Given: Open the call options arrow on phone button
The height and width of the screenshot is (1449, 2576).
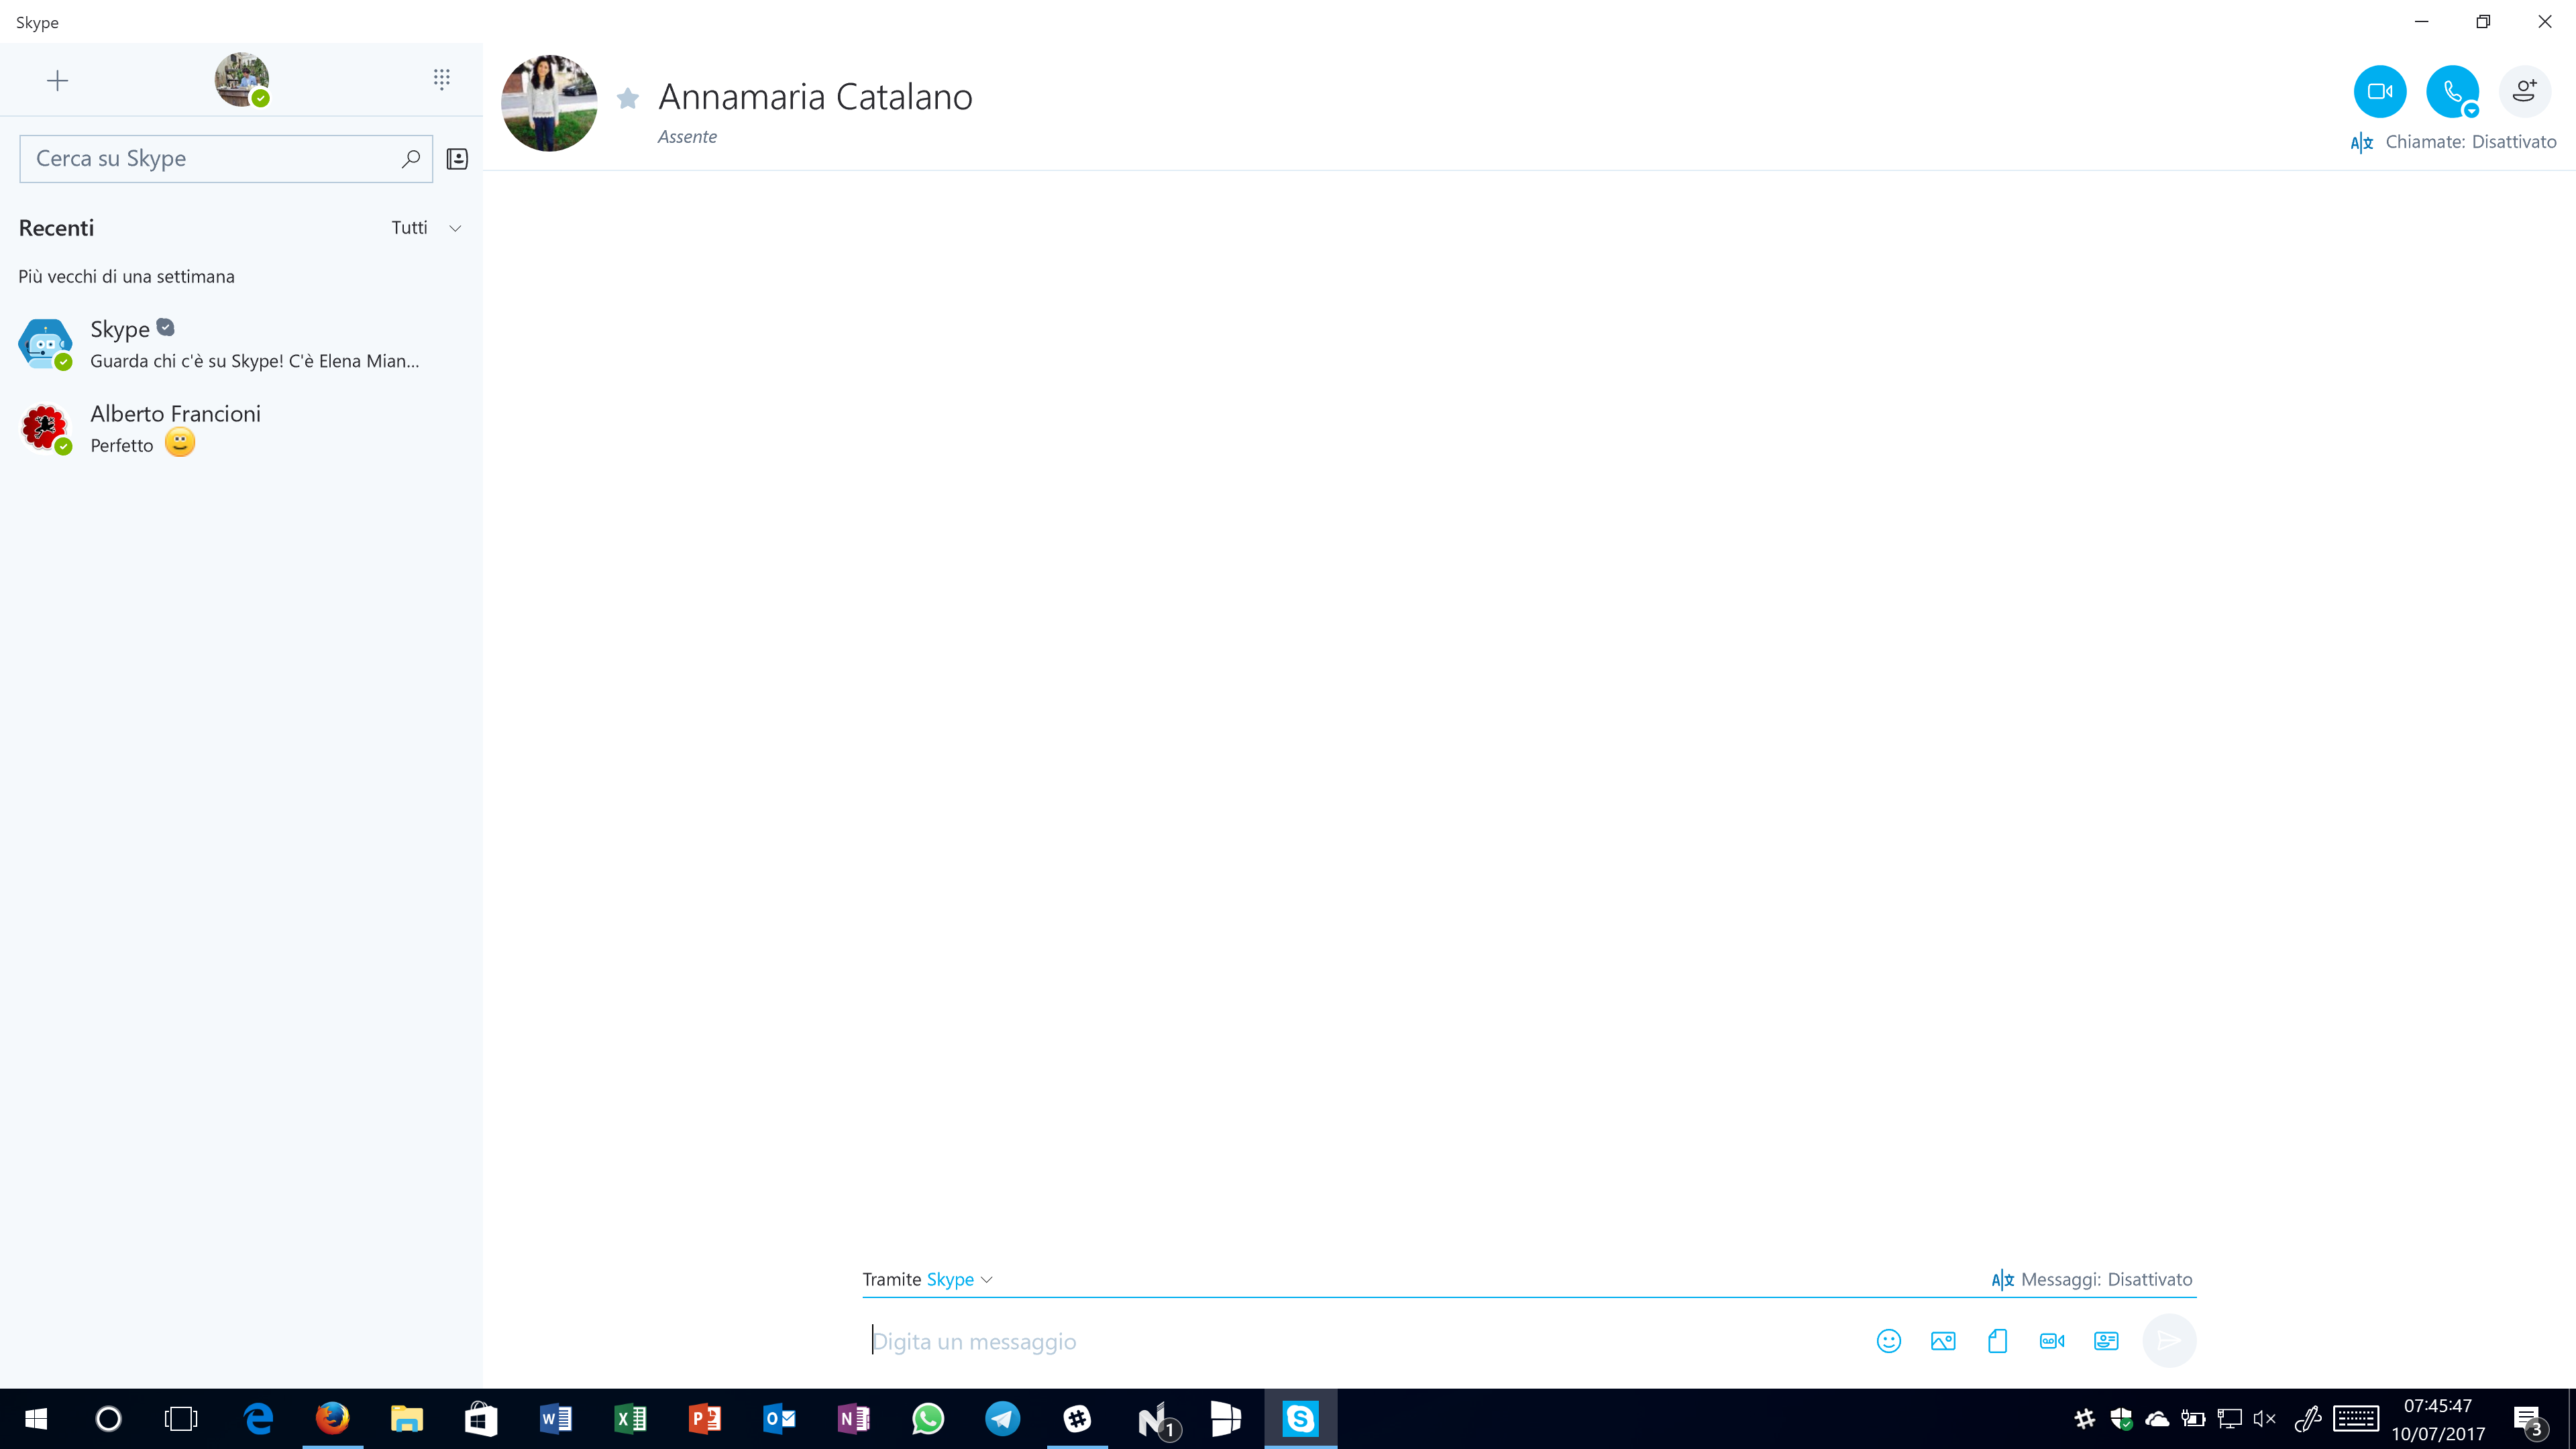Looking at the screenshot, I should [2471, 110].
